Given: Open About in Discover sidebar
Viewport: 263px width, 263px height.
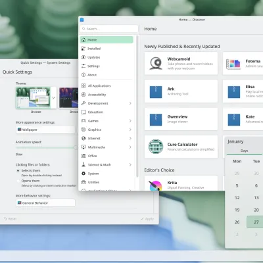Looking at the screenshot, I should (x=107, y=75).
